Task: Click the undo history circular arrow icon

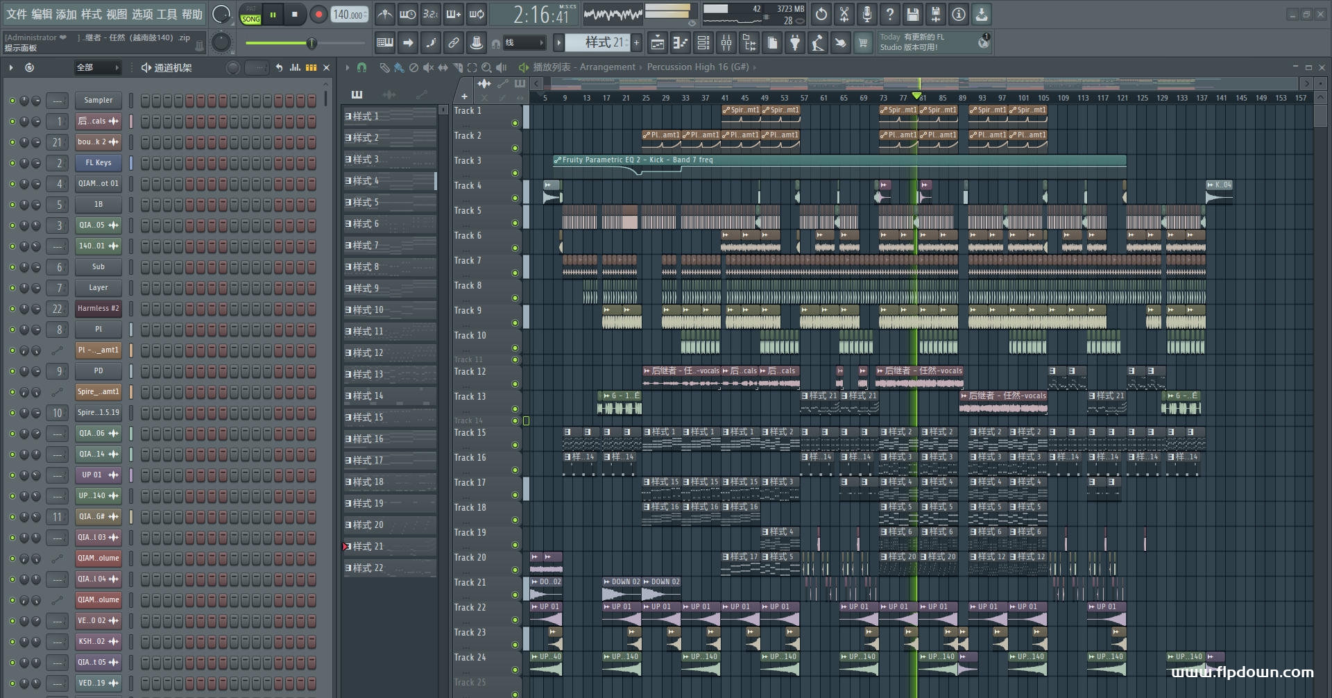Action: (x=821, y=14)
